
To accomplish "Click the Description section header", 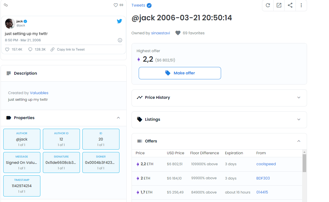I will coord(64,73).
